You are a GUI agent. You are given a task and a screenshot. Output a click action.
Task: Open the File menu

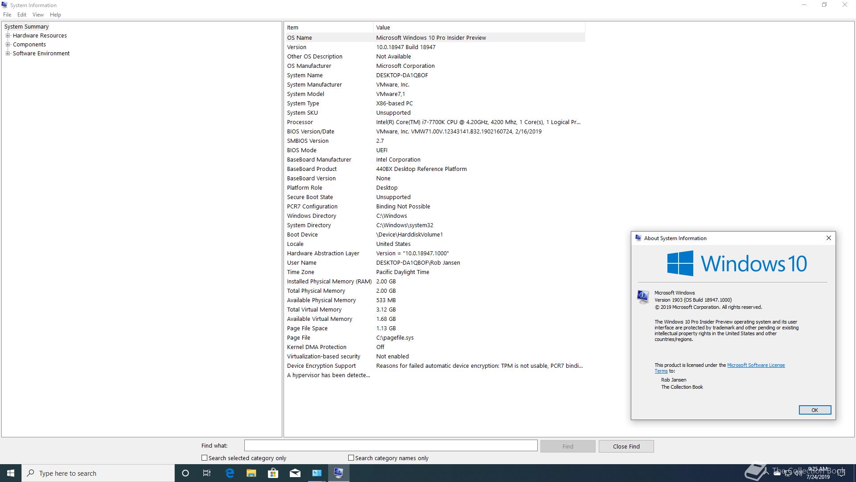[7, 15]
